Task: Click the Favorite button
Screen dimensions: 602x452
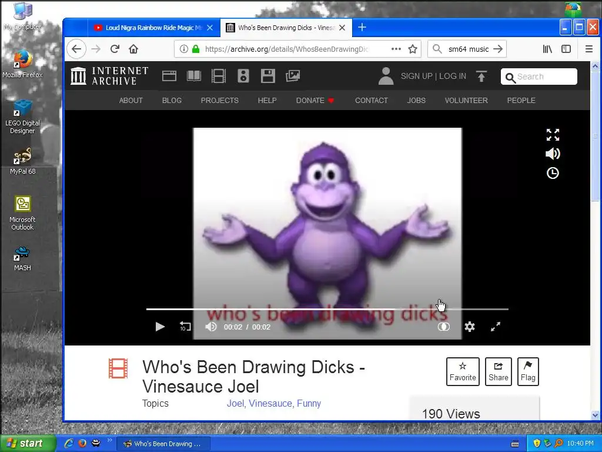Action: tap(463, 372)
